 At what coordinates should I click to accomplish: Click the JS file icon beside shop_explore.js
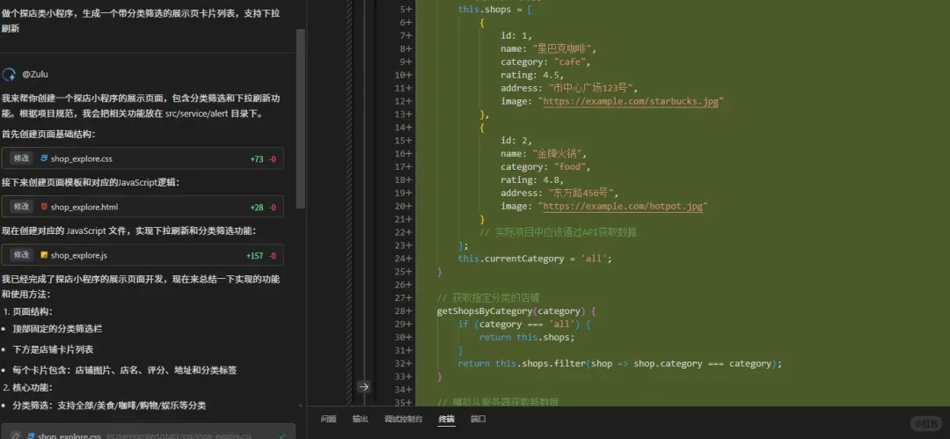(x=44, y=255)
